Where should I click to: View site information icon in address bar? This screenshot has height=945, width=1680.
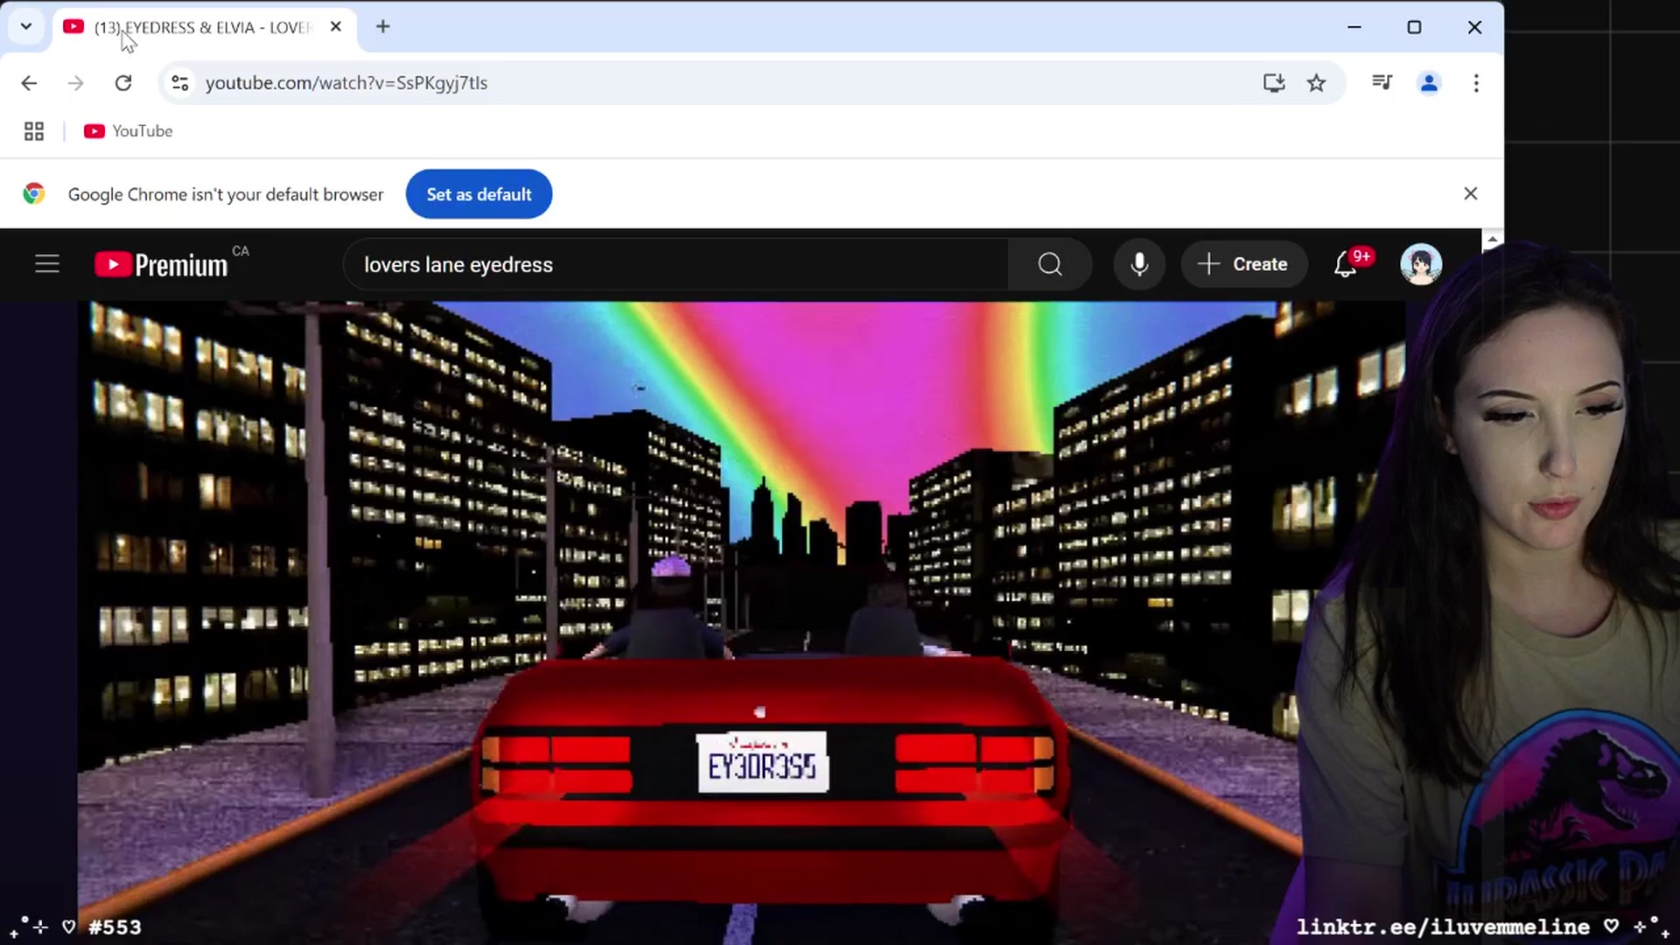pos(180,83)
